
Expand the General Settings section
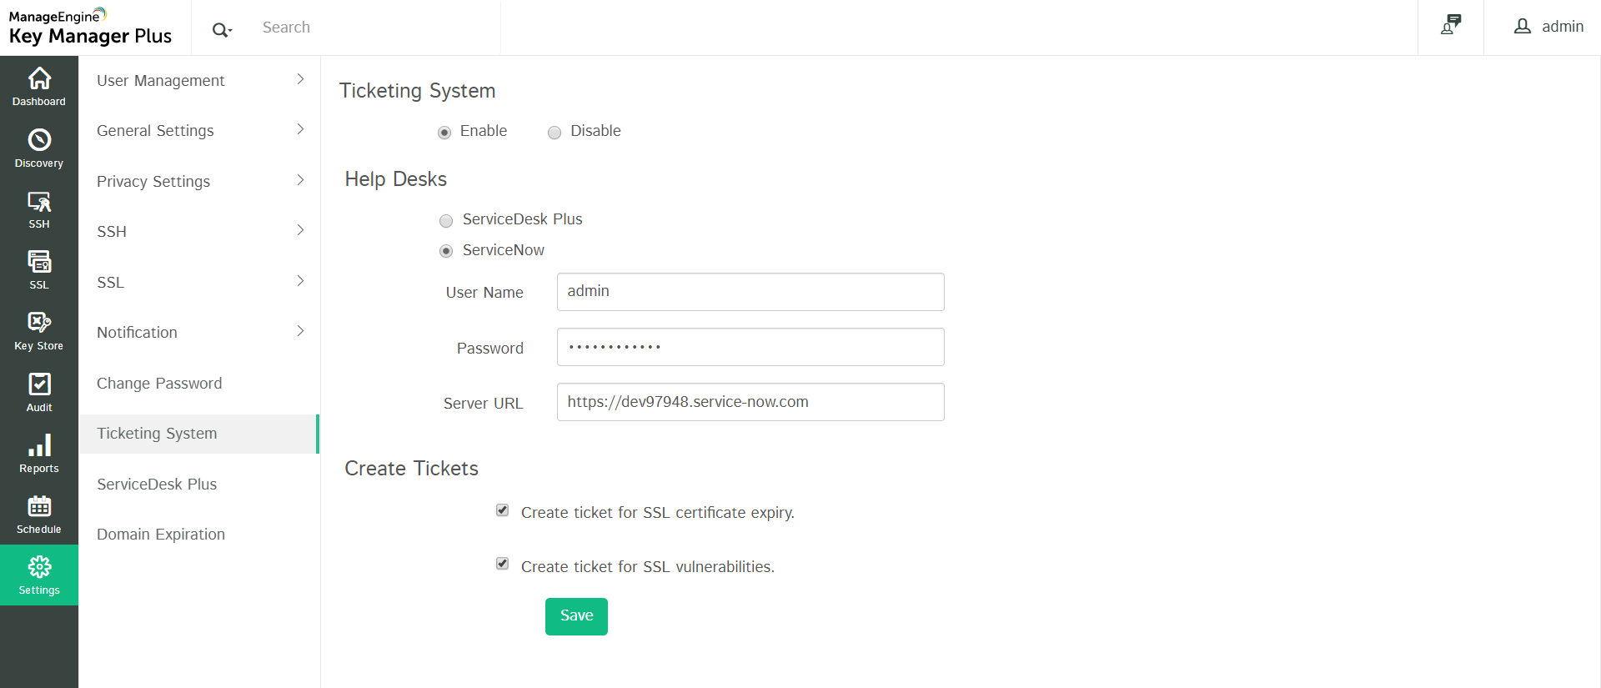coord(198,130)
